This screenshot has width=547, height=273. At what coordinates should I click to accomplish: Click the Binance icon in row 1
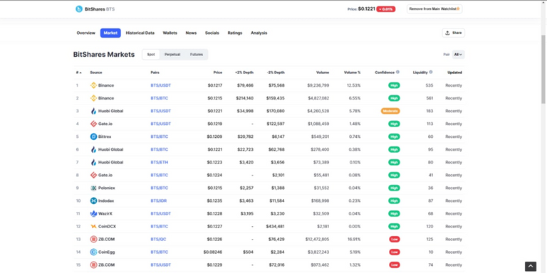(x=93, y=85)
